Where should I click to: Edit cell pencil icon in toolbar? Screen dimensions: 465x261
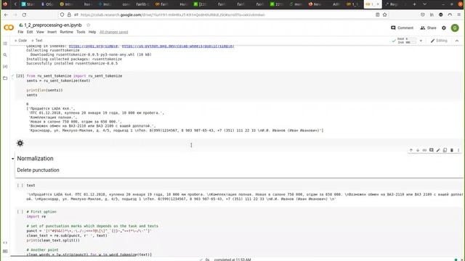(x=438, y=150)
